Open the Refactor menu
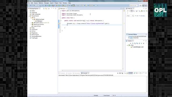Image resolution: width=172 pixels, height=97 pixels. (x=41, y=3)
